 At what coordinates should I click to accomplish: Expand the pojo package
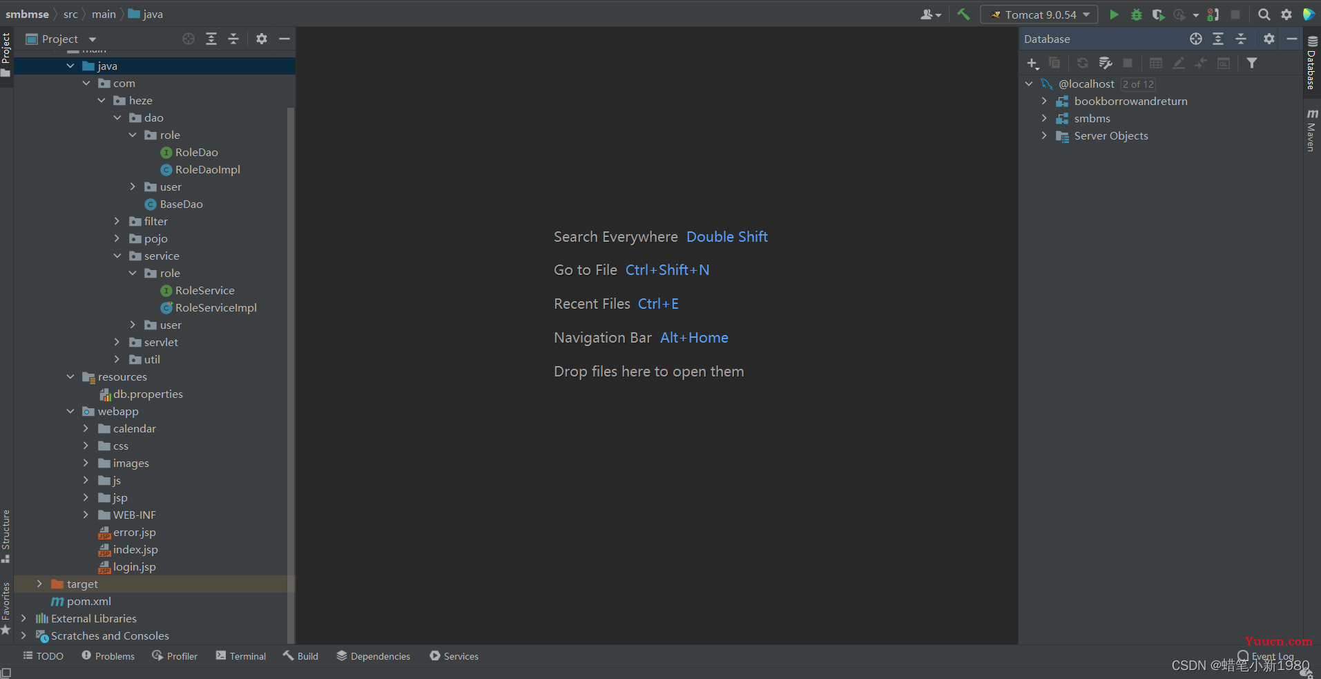coord(117,238)
